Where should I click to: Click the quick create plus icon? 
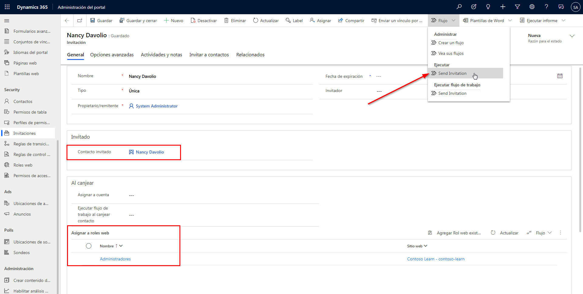click(x=503, y=7)
